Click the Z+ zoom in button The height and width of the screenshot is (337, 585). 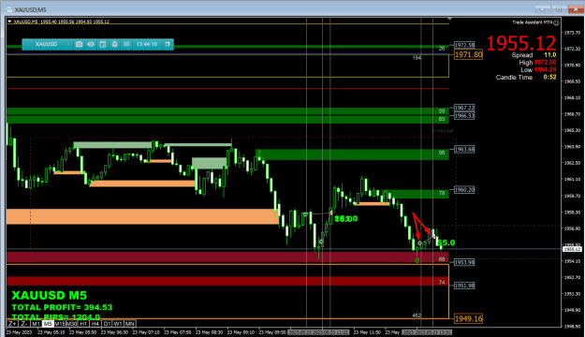(12, 324)
